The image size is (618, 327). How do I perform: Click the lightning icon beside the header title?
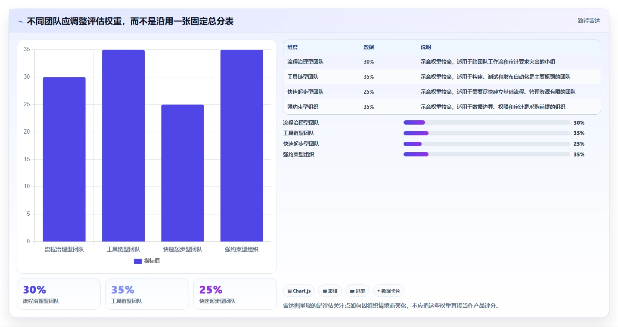pyautogui.click(x=20, y=21)
